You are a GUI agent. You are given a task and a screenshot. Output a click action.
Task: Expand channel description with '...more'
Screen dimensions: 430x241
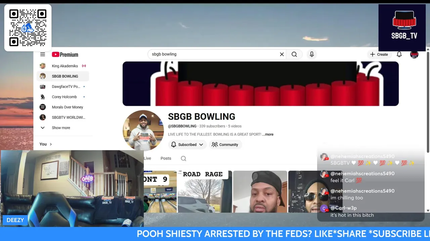point(268,134)
